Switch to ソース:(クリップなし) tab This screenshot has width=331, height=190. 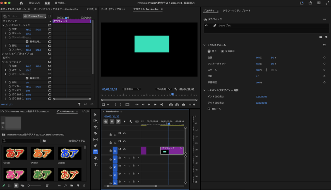(x=113, y=9)
